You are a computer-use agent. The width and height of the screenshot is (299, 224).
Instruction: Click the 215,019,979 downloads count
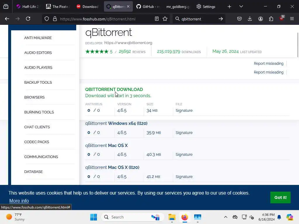179,52
